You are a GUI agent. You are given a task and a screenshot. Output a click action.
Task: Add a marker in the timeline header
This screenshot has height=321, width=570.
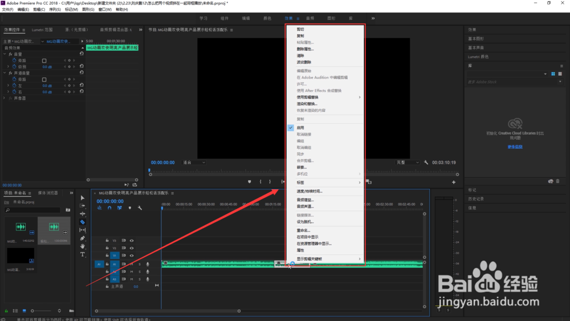click(130, 208)
